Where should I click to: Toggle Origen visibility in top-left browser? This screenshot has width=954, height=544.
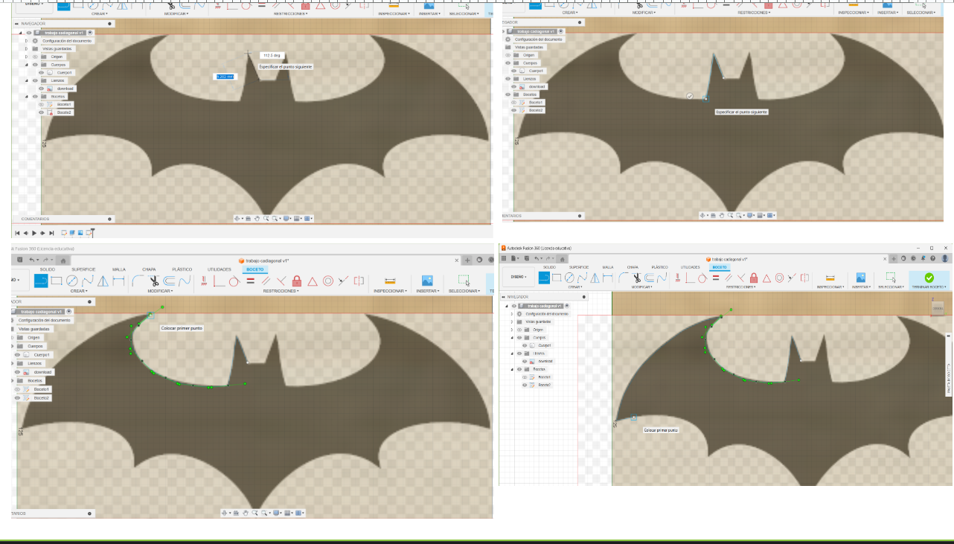point(35,57)
